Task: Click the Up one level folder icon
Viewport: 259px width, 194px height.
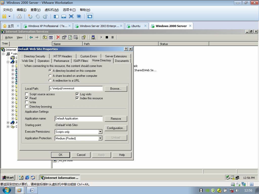Action: (x=45, y=37)
